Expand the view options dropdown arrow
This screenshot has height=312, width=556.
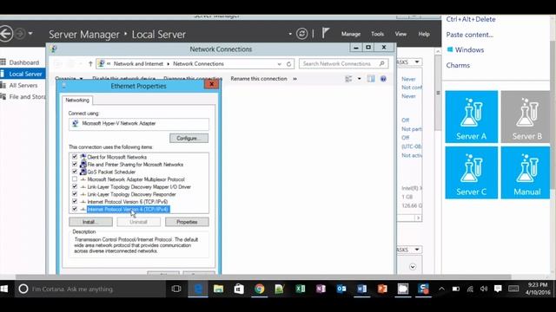click(x=359, y=79)
